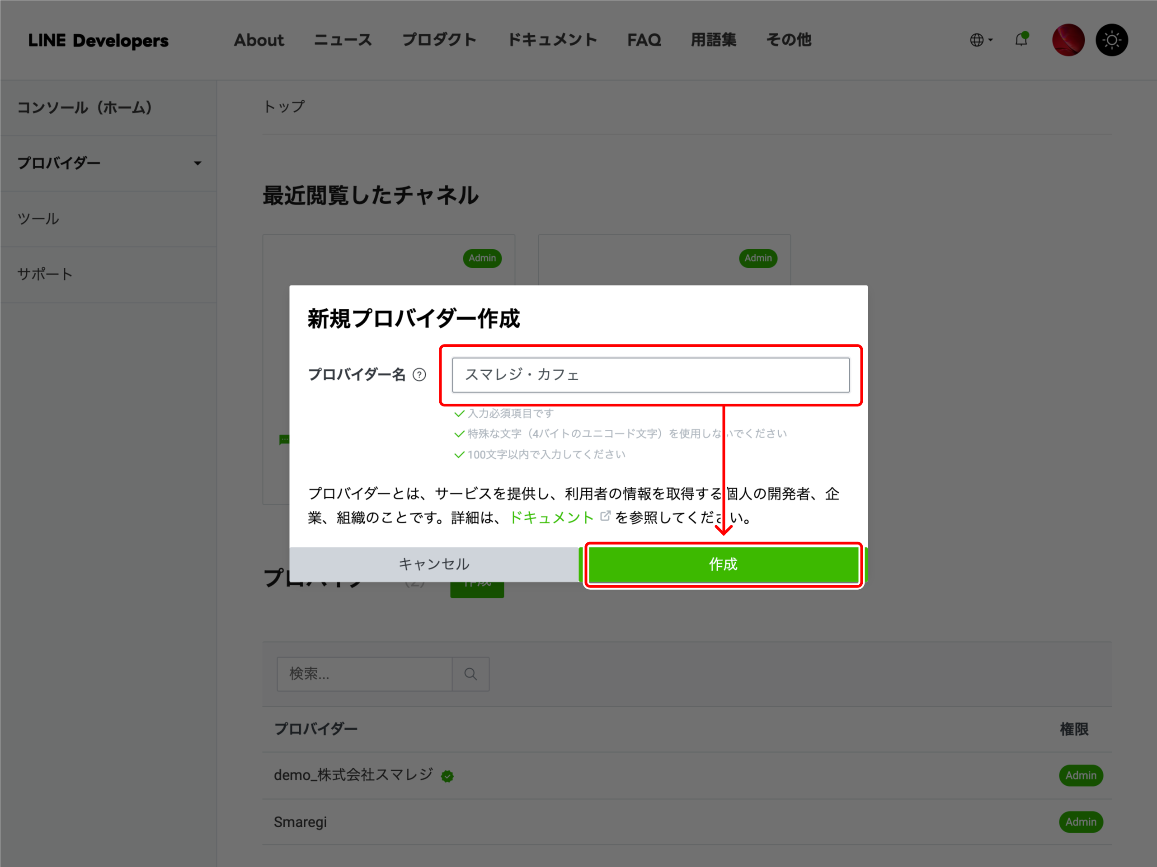Click the 100文字以内で入力してください validation message

(546, 455)
